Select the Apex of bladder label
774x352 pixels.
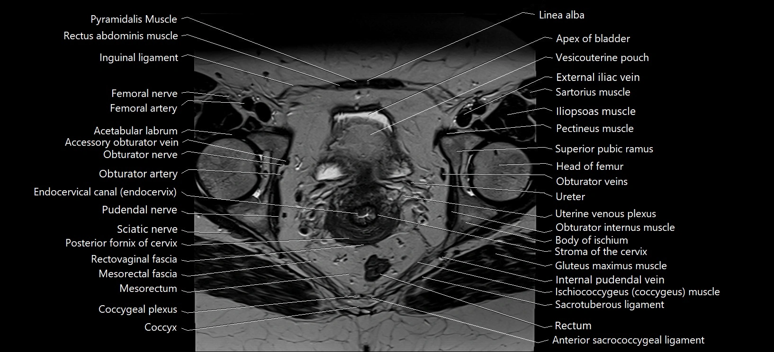[593, 39]
